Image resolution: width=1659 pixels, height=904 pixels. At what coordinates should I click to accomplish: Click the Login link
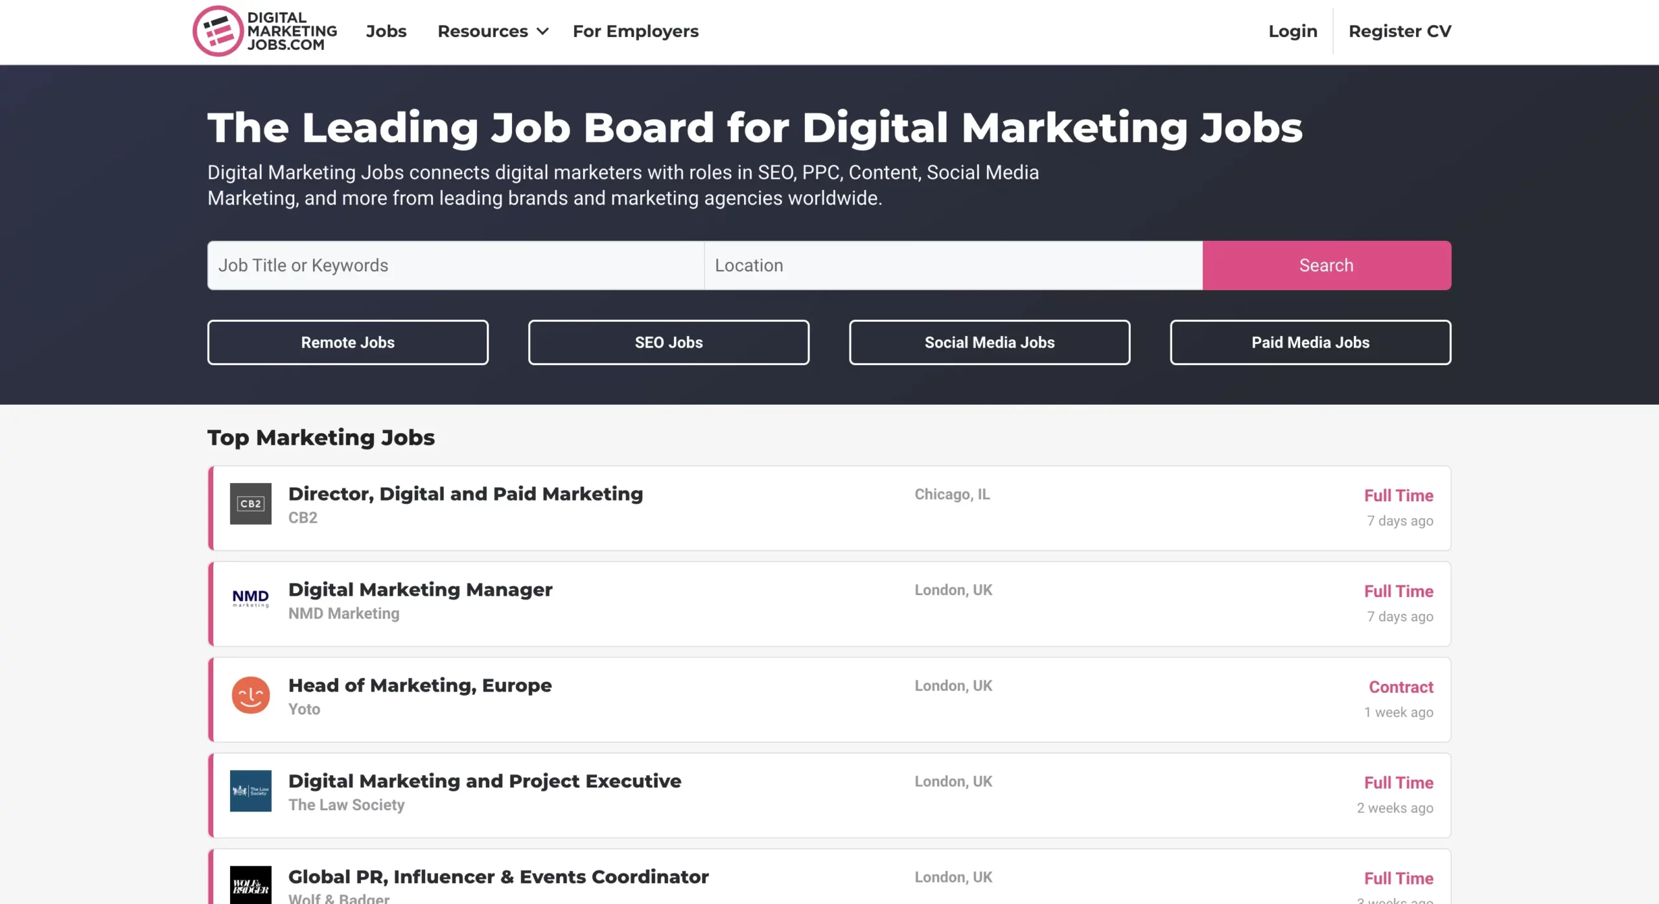click(x=1292, y=30)
